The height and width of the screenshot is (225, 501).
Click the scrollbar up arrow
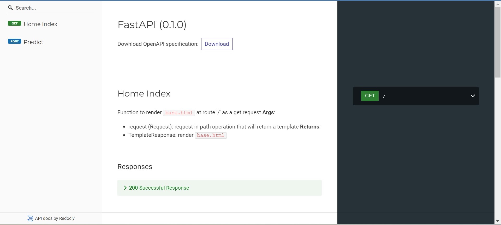tap(498, 4)
